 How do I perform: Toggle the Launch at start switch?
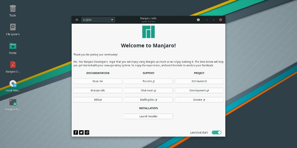point(216,132)
